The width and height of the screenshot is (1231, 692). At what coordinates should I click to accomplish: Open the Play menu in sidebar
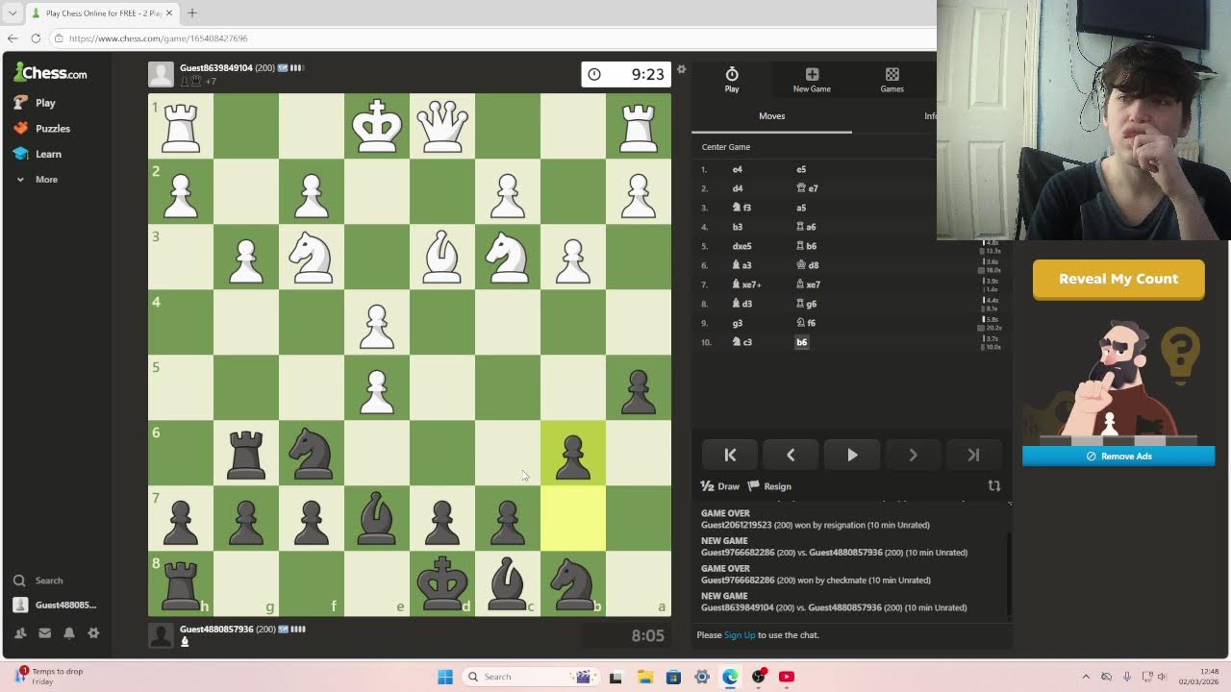(36, 102)
